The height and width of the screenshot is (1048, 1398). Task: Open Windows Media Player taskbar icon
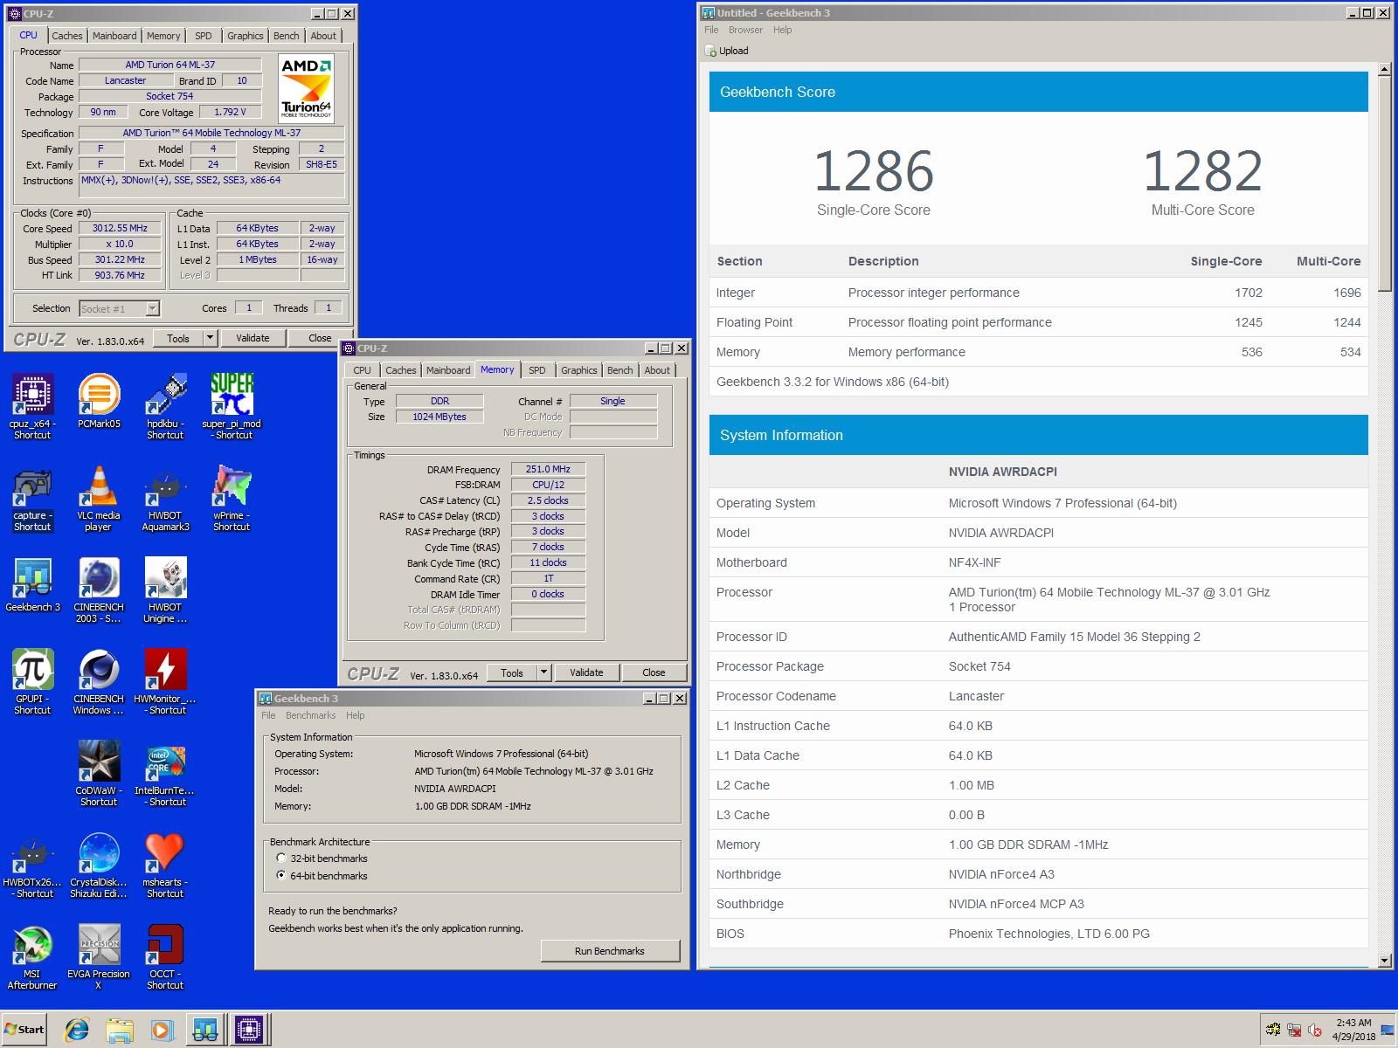162,1030
